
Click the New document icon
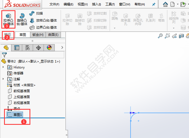[x=172, y=4]
